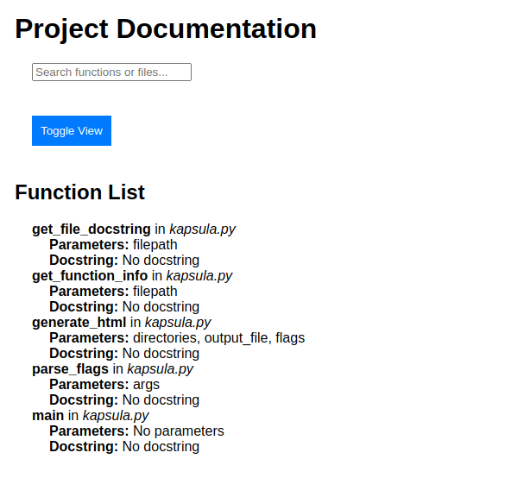Click the Docstring label under get_file_docstring
Image resolution: width=524 pixels, height=503 pixels.
pyautogui.click(x=84, y=261)
